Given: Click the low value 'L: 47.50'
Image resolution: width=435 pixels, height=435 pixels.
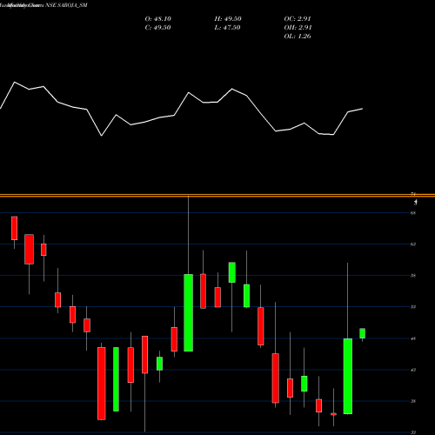Looking at the screenshot, I should click(227, 28).
